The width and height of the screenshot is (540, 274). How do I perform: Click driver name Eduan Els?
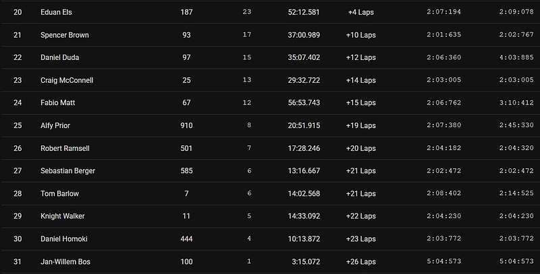(x=57, y=13)
